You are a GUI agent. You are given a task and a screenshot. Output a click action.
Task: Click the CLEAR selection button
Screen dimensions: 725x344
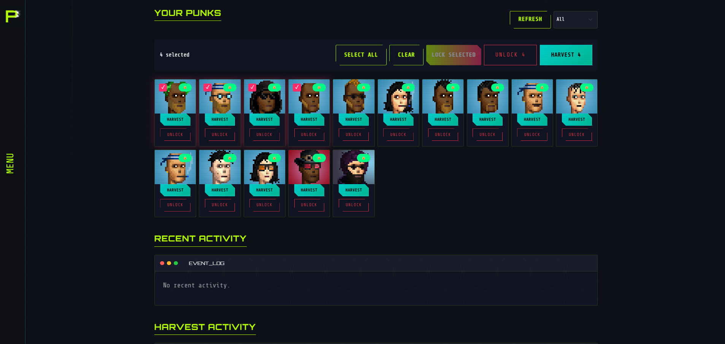tap(406, 55)
